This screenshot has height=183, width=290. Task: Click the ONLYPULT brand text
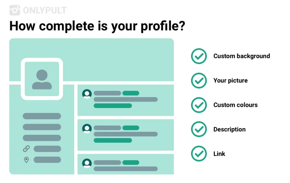pyautogui.click(x=44, y=11)
